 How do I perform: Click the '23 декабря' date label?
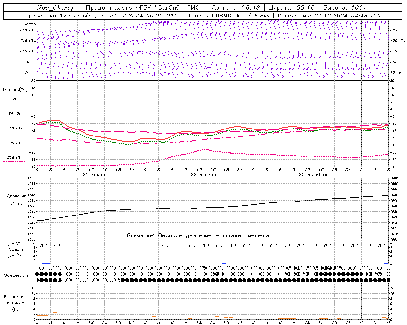coord(313,175)
